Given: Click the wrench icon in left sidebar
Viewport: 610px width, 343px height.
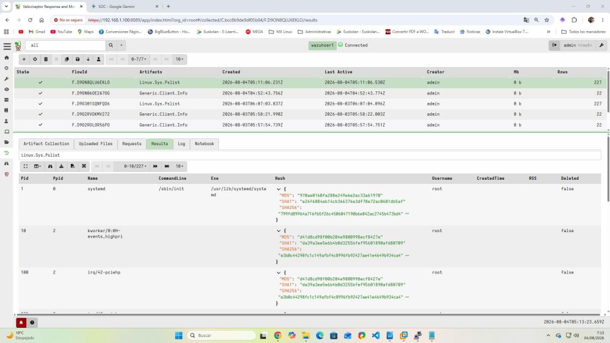Looking at the screenshot, I should (x=7, y=79).
